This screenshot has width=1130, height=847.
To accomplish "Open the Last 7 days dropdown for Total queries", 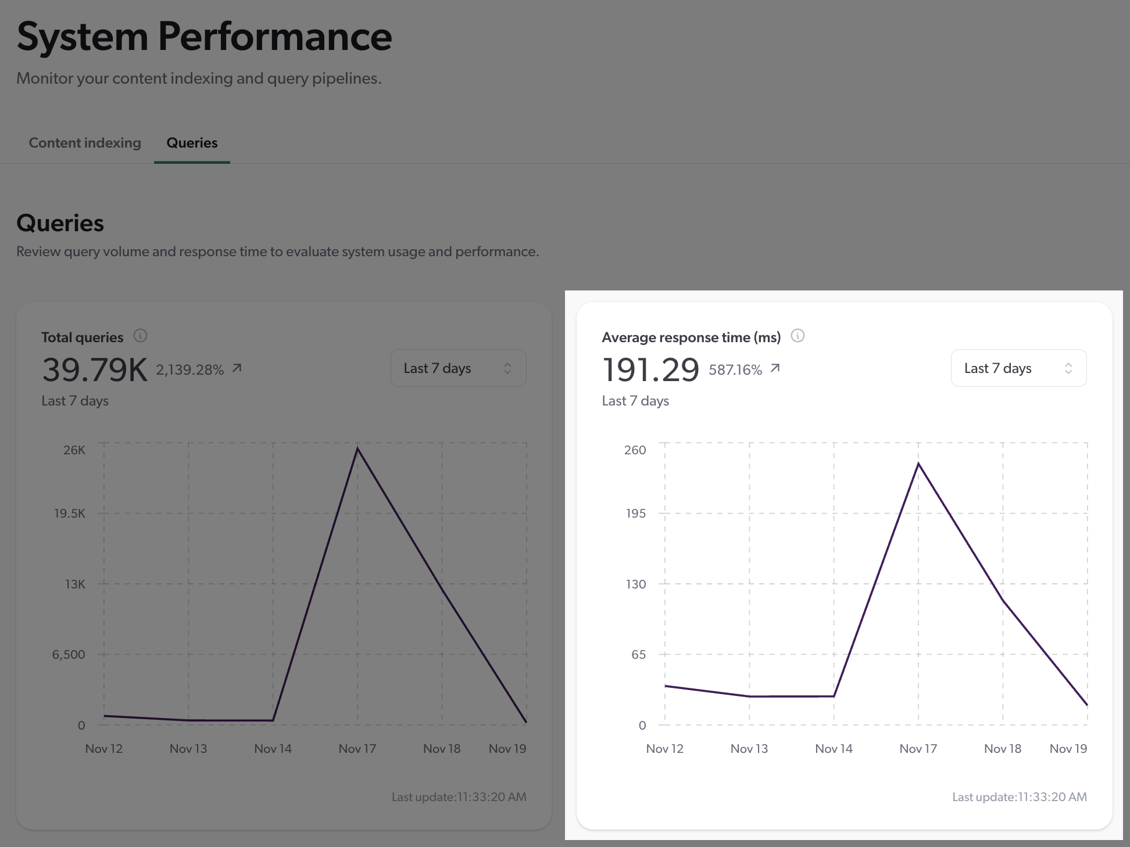I will (458, 368).
